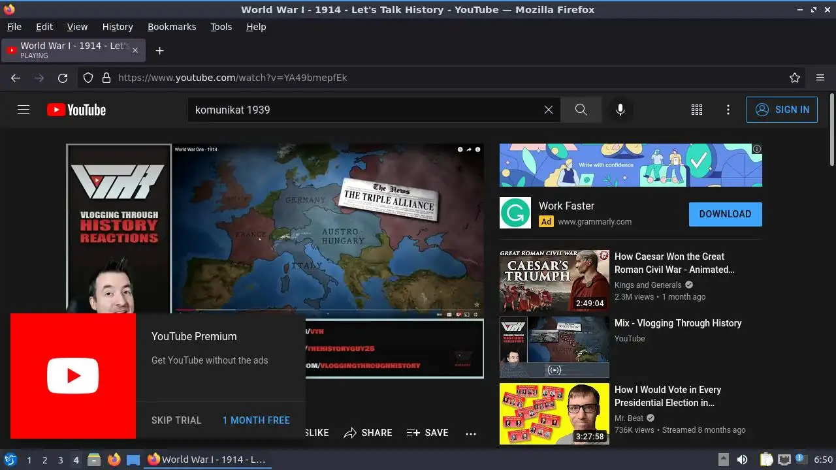Open the Grammarly banner ad image

coord(631,165)
